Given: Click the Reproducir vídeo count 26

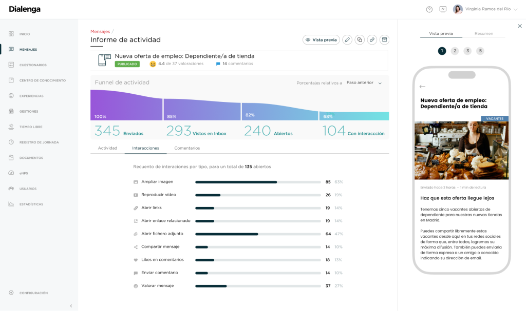Looking at the screenshot, I should pos(328,195).
